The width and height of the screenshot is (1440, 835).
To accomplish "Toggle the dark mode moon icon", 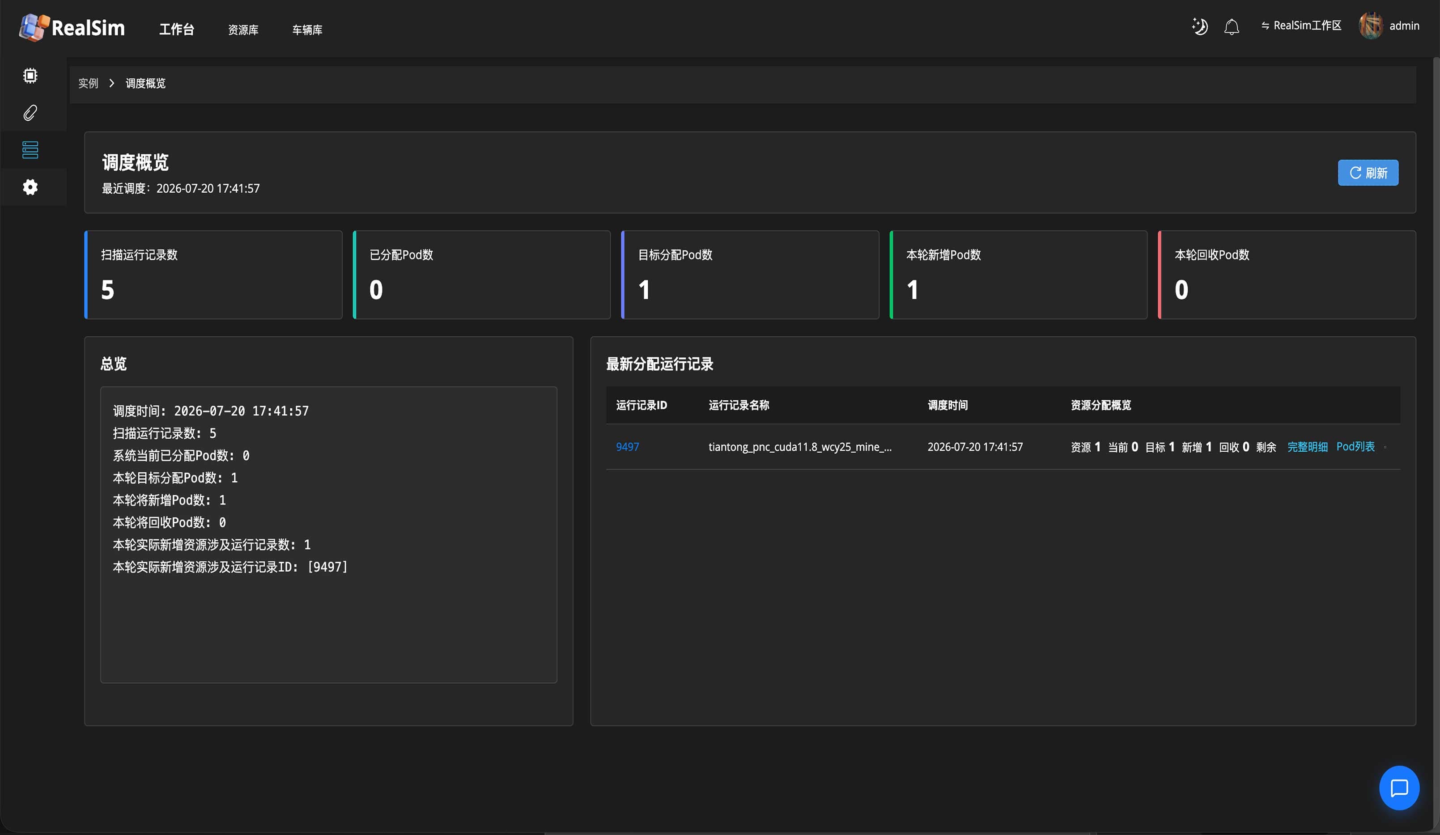I will (x=1199, y=26).
